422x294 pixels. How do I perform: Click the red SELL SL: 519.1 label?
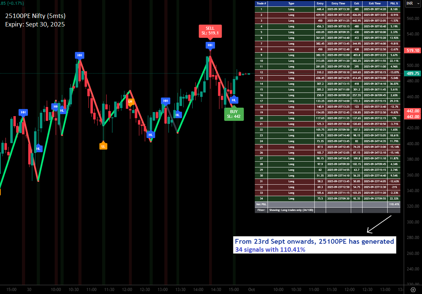[x=210, y=31]
